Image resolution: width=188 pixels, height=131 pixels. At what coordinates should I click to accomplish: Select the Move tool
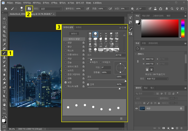coord(4,19)
